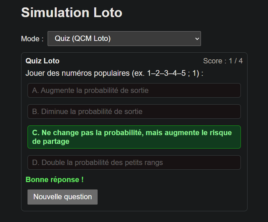Click the letter "D." of the last answer
The image size is (268, 222).
[36, 163]
